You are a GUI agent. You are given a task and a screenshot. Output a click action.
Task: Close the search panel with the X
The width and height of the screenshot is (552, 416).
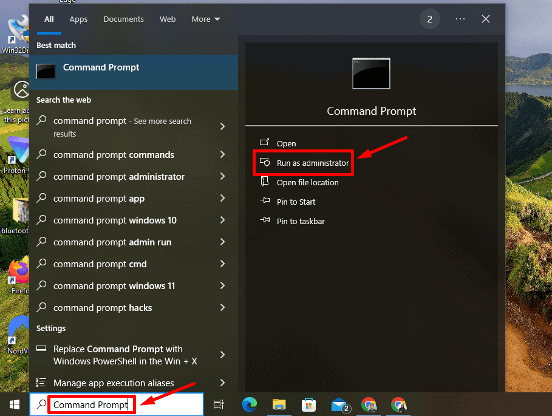(x=486, y=19)
